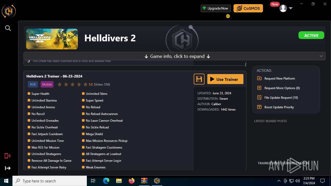Viewport: 331px width, 186px height.
Task: Open File Explorer from taskbar
Action: pyautogui.click(x=119, y=181)
